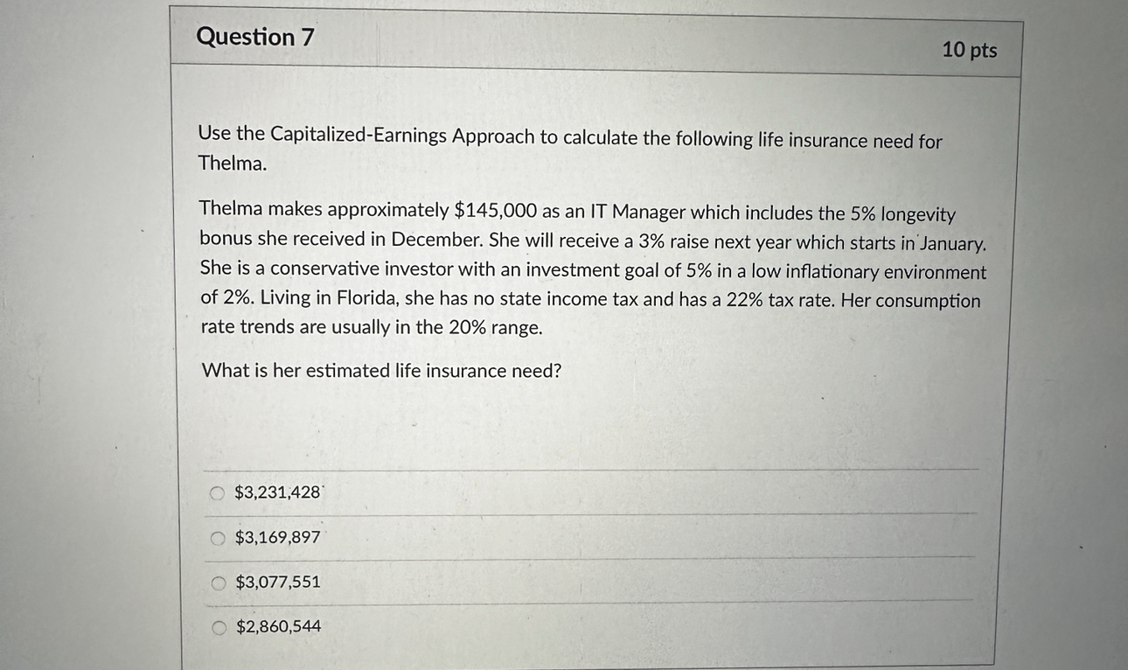Image resolution: width=1128 pixels, height=670 pixels.
Task: Choose the $3,077,551 radio button
Action: pos(216,583)
